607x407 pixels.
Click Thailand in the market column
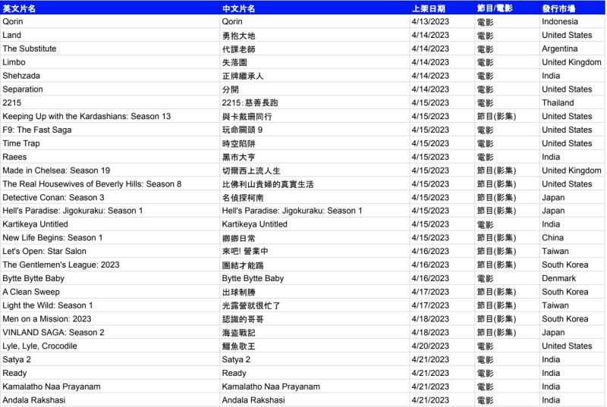pyautogui.click(x=558, y=103)
